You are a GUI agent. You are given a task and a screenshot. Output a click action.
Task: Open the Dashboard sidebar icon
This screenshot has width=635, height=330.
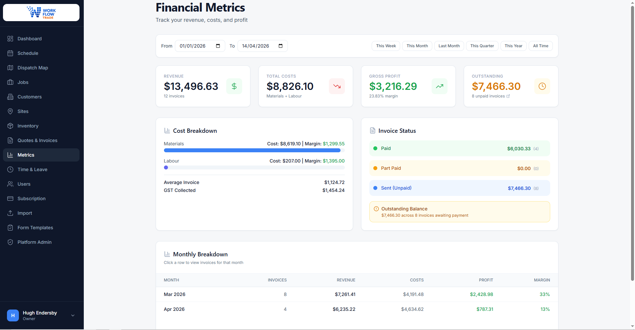click(x=10, y=39)
